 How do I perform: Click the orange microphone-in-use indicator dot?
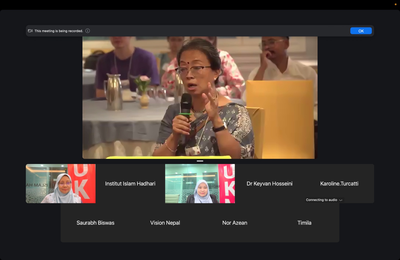(395, 4)
